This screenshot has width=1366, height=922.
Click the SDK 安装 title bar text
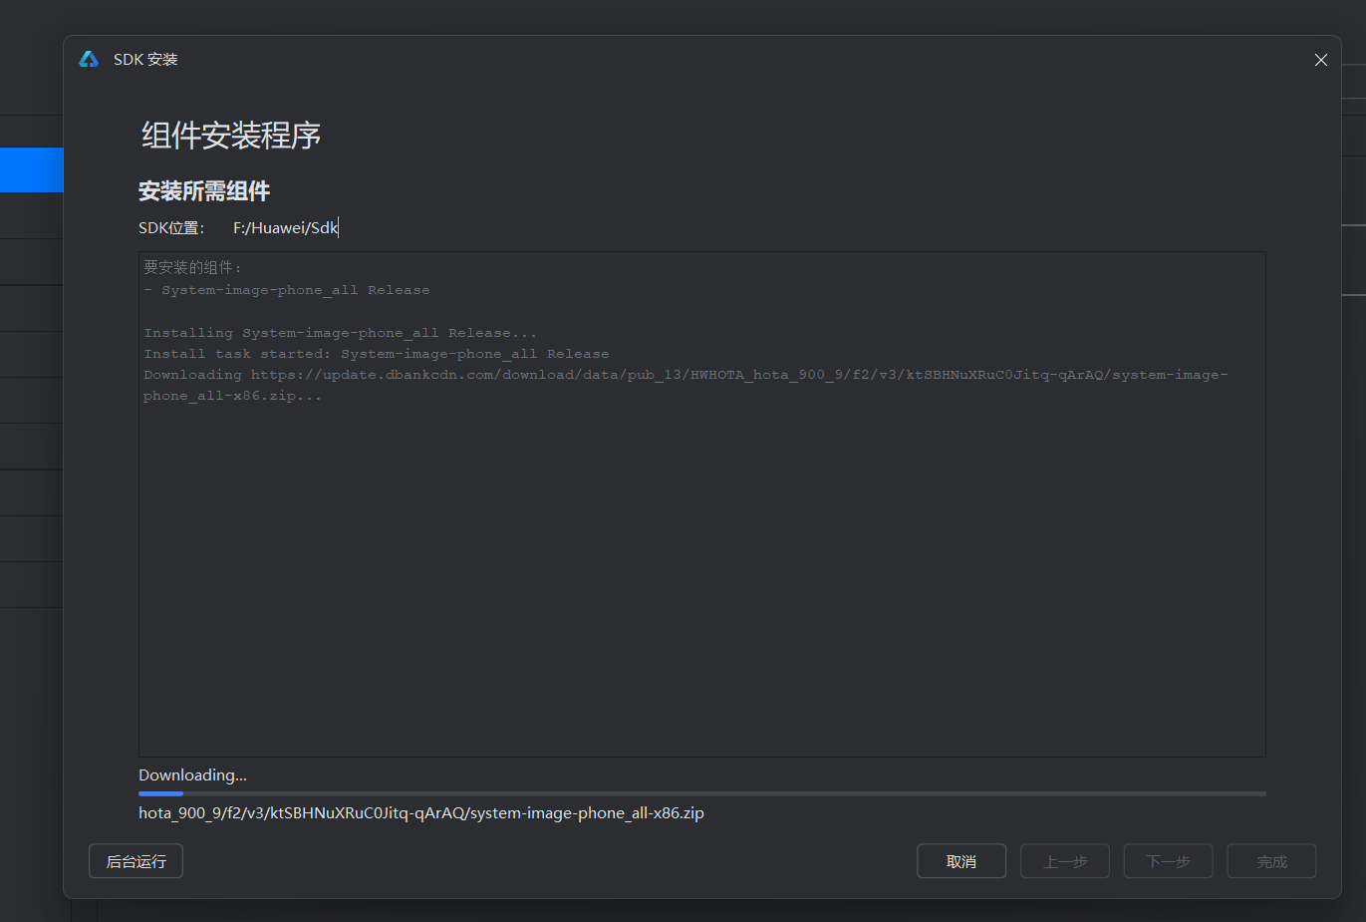(x=145, y=60)
